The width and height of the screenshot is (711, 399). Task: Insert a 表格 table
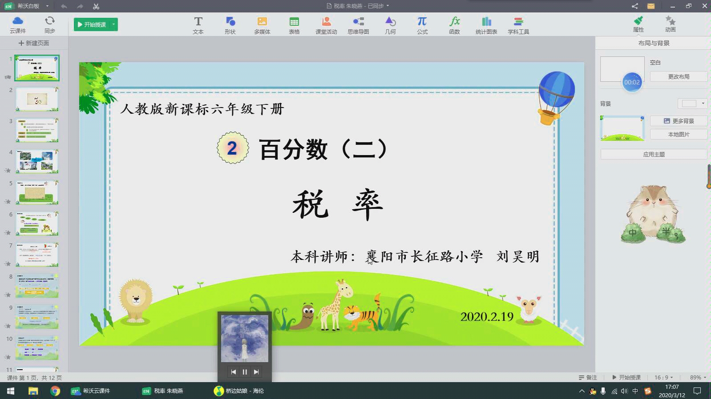(294, 25)
